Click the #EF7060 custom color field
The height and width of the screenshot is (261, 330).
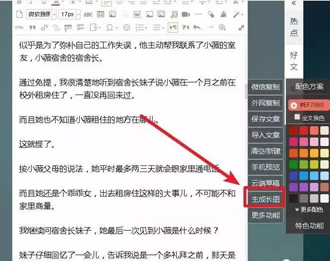tap(309, 105)
